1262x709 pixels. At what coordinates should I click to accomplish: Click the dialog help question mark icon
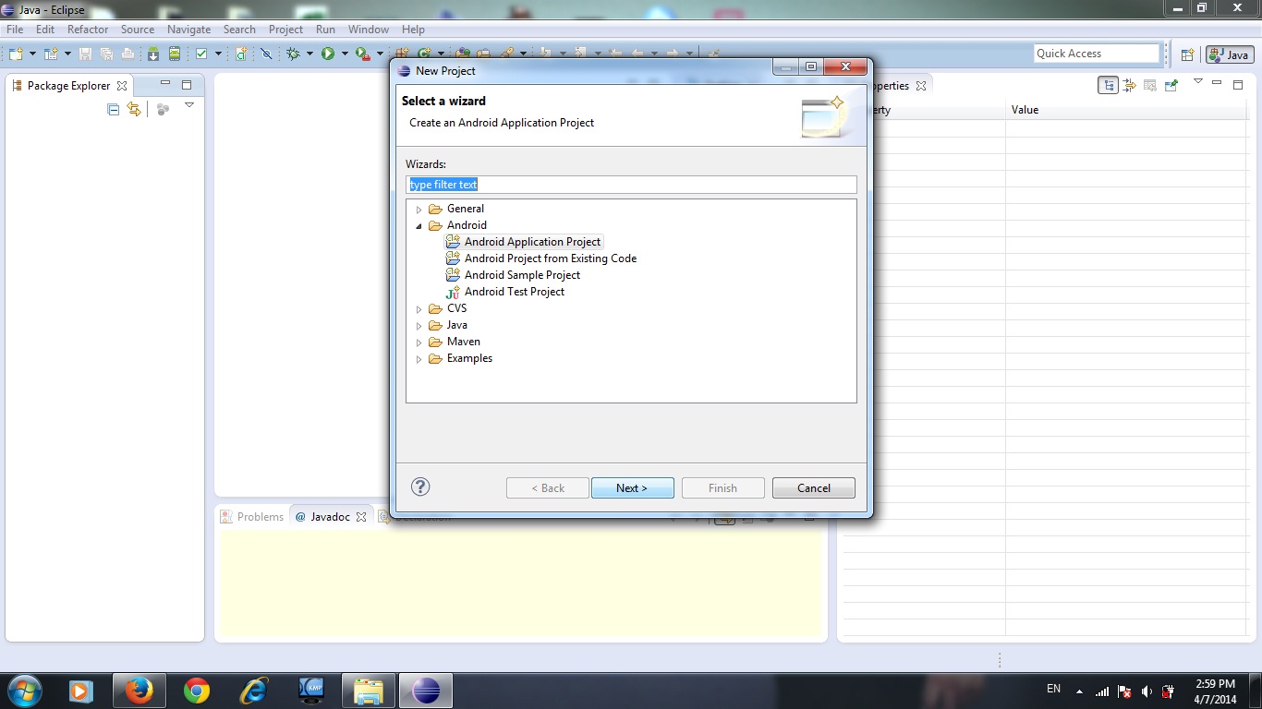pyautogui.click(x=420, y=487)
